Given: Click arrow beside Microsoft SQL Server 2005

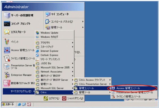Looking at the screenshot, I should [73, 67].
